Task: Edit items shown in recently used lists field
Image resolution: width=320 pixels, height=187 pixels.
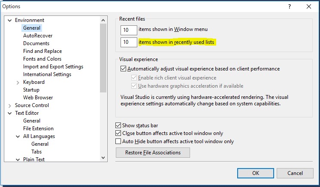Action: [x=129, y=42]
